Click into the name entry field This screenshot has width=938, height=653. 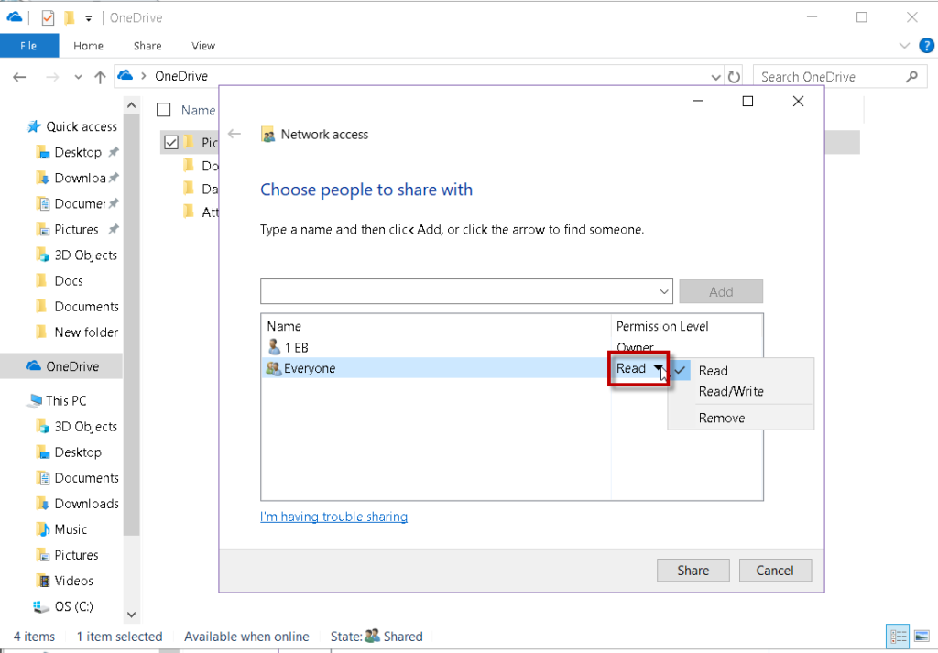(x=460, y=292)
